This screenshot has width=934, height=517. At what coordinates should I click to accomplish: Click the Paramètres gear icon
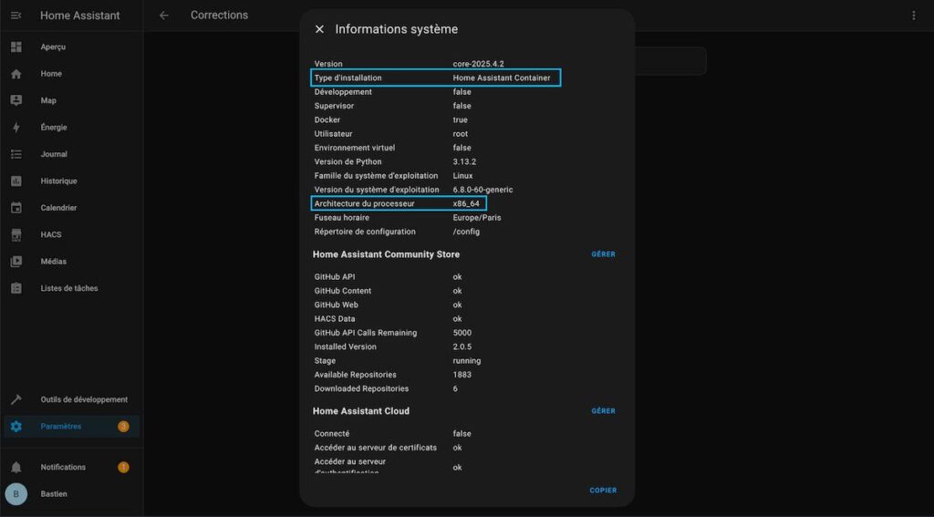16,427
